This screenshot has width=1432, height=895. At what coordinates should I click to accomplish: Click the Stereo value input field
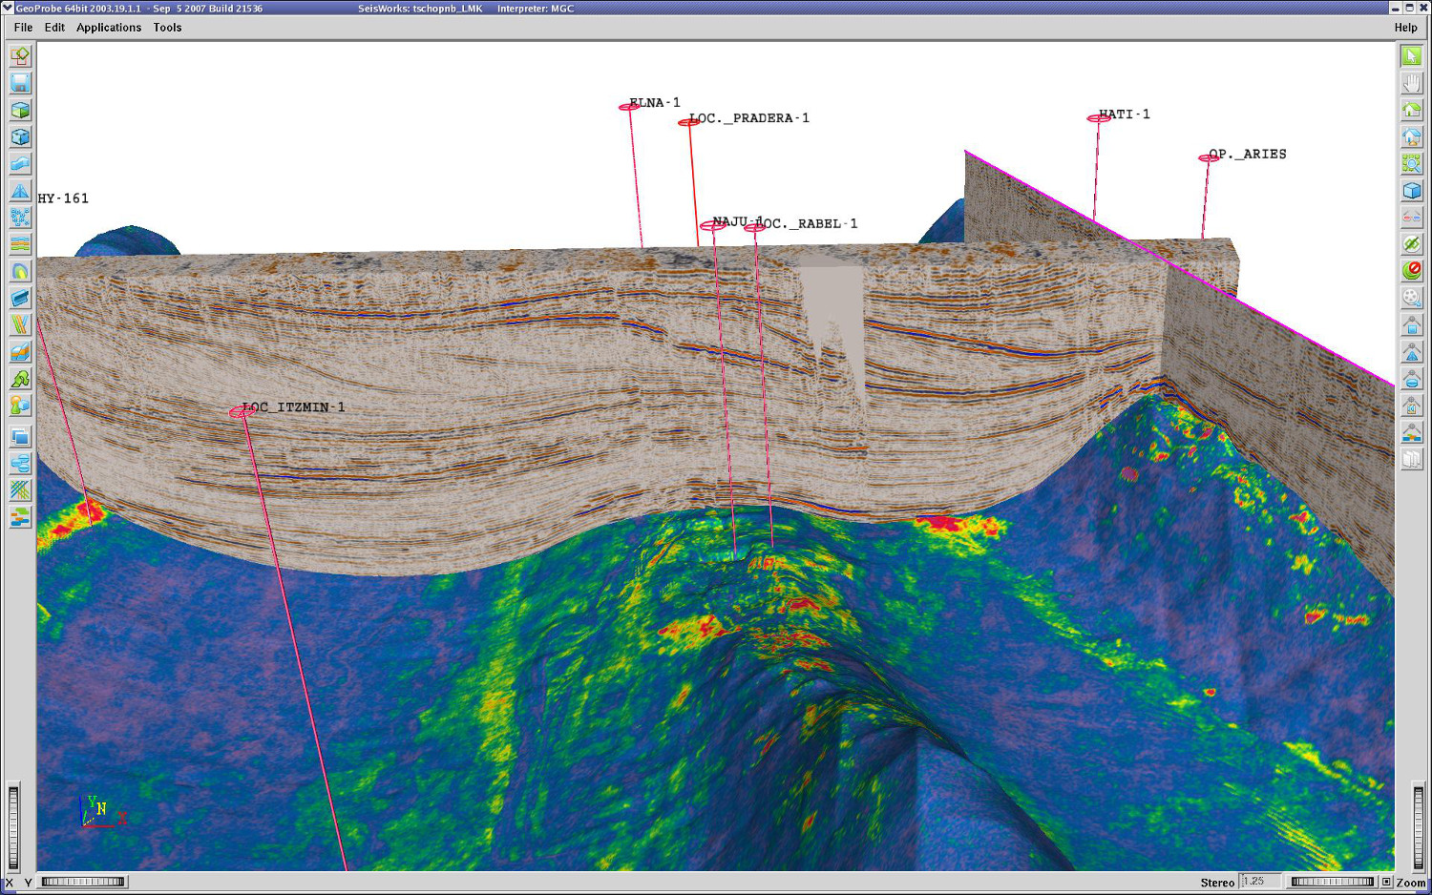coord(1258,882)
